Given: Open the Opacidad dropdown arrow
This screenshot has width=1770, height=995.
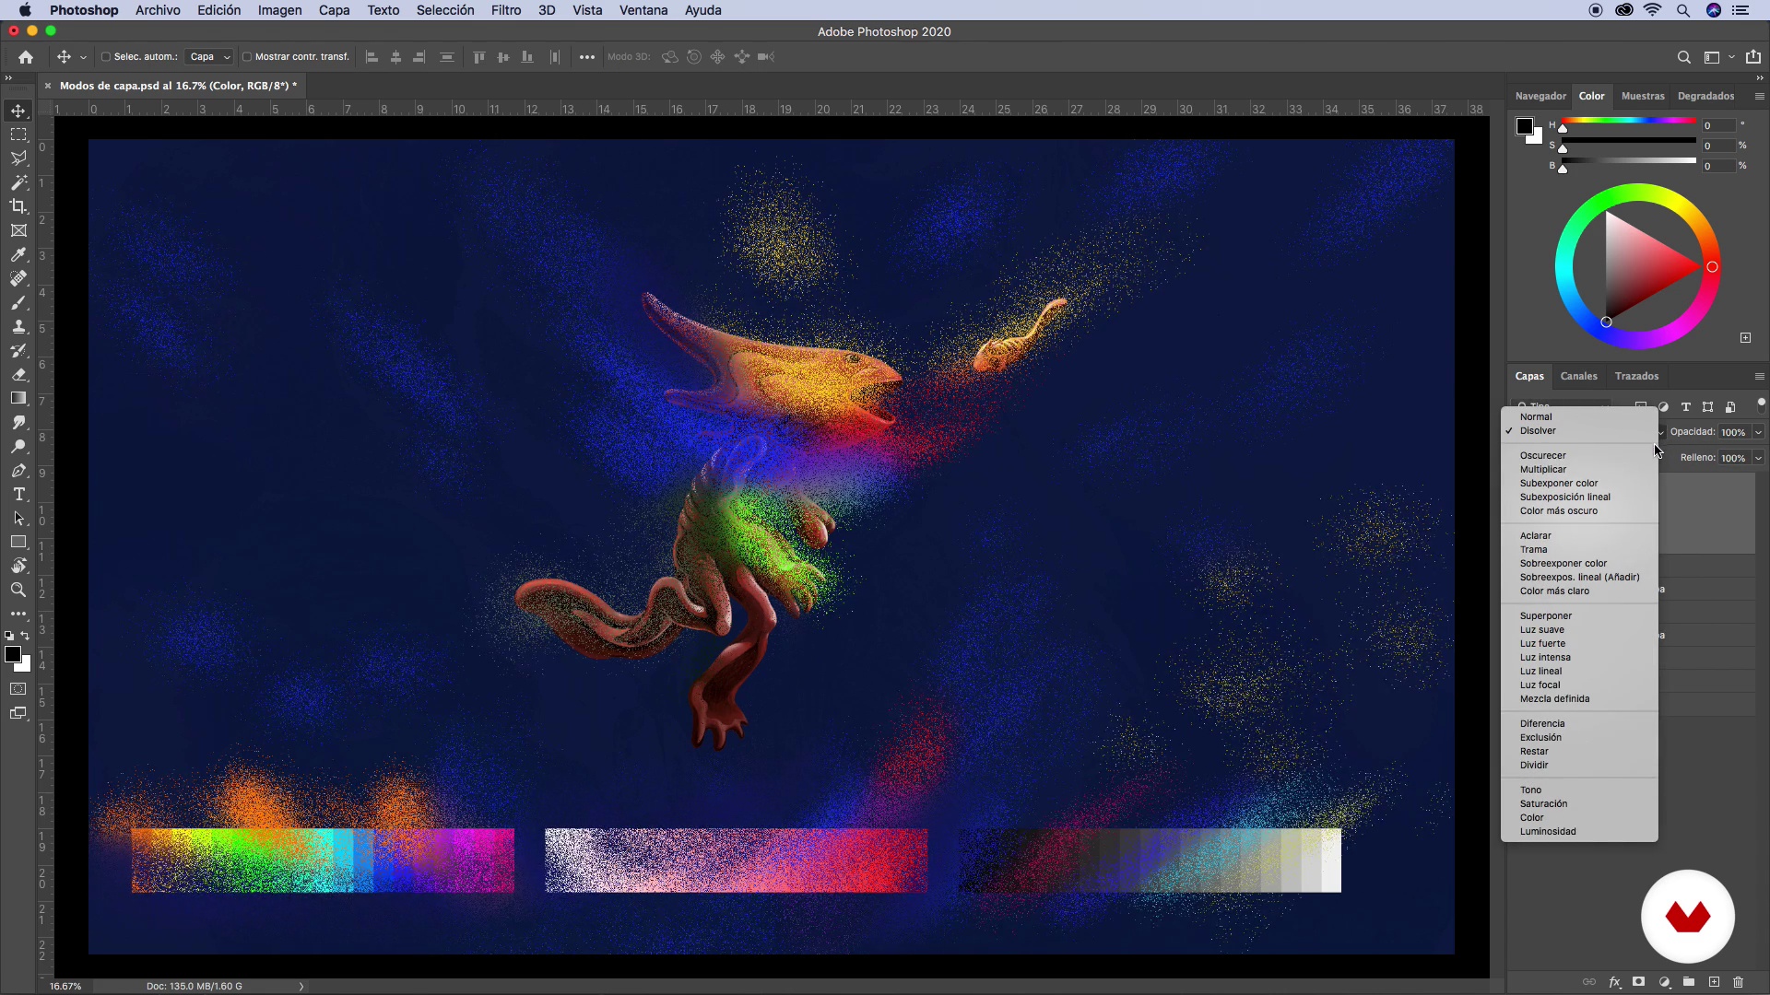Looking at the screenshot, I should 1758,432.
